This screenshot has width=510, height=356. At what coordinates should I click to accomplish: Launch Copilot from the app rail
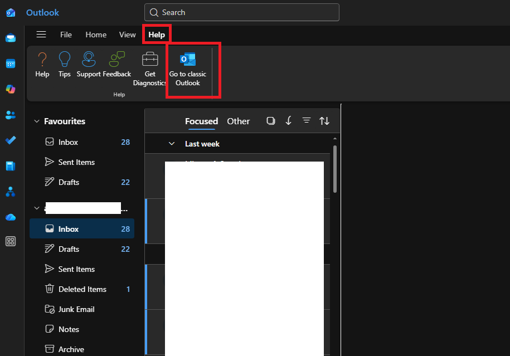click(x=11, y=89)
